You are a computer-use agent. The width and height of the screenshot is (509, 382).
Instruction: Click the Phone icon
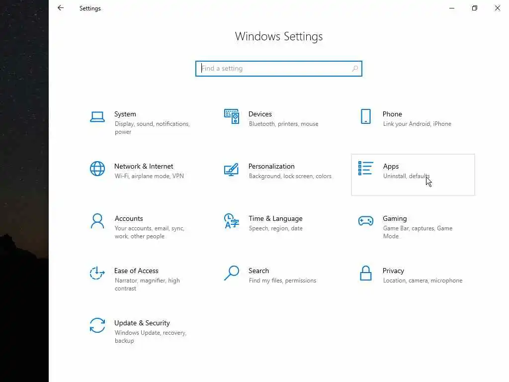click(x=366, y=116)
